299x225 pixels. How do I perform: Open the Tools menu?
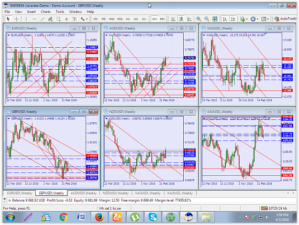click(60, 11)
